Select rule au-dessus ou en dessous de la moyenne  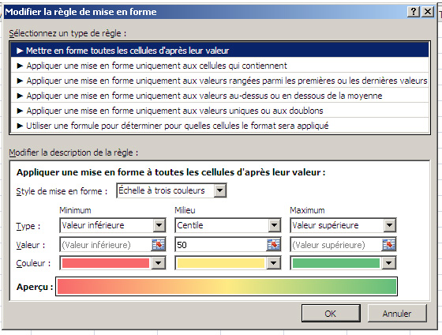(220, 96)
